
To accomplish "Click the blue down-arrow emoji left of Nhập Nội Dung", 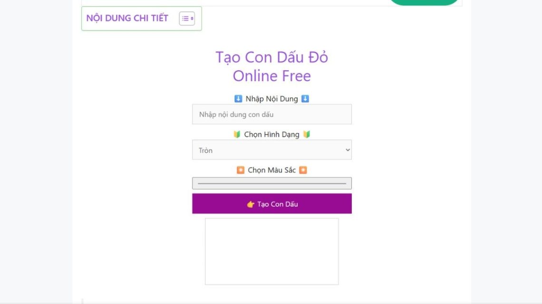I will (238, 99).
